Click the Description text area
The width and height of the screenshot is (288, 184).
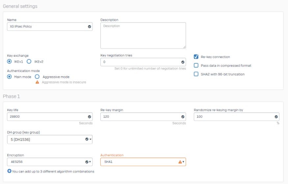143,36
